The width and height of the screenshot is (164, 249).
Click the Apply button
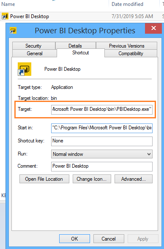(143, 239)
